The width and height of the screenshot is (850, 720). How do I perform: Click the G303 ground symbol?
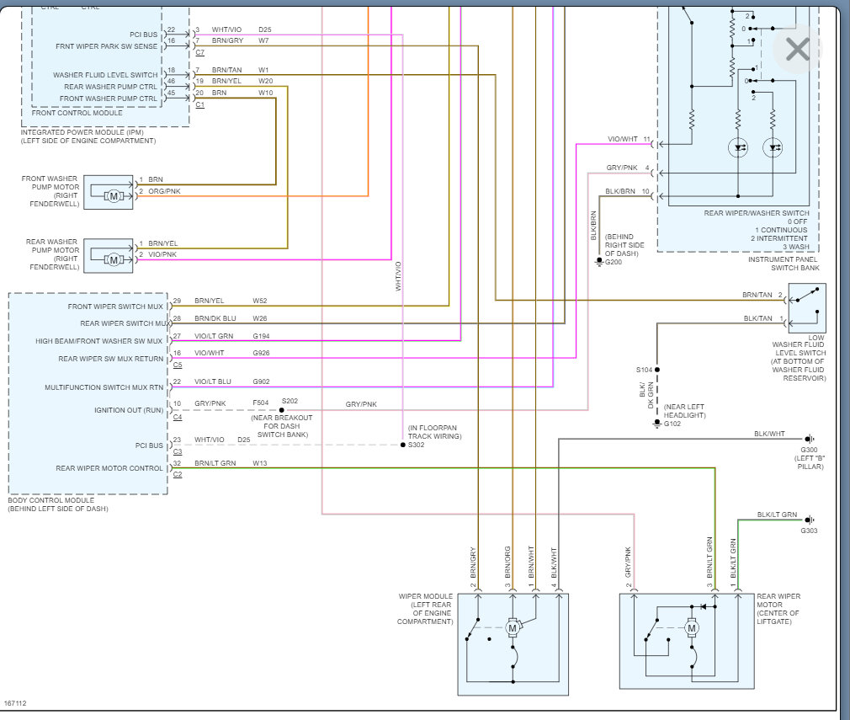tap(810, 520)
